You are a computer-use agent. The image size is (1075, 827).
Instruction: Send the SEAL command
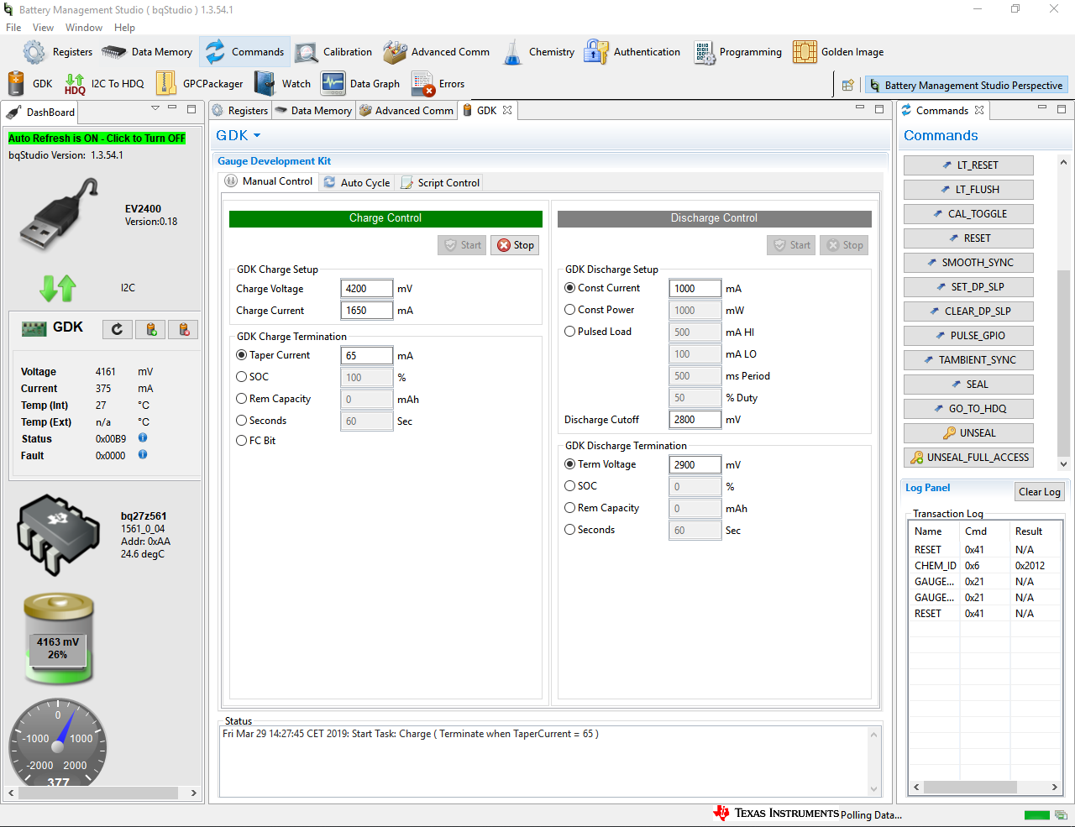pyautogui.click(x=968, y=385)
